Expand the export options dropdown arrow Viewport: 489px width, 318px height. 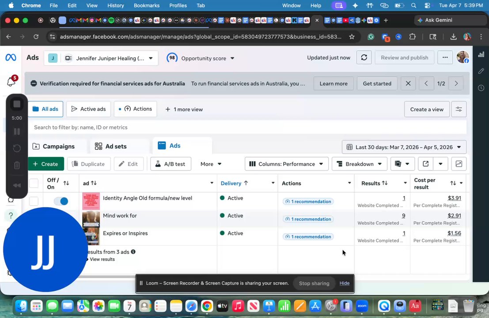(x=440, y=164)
